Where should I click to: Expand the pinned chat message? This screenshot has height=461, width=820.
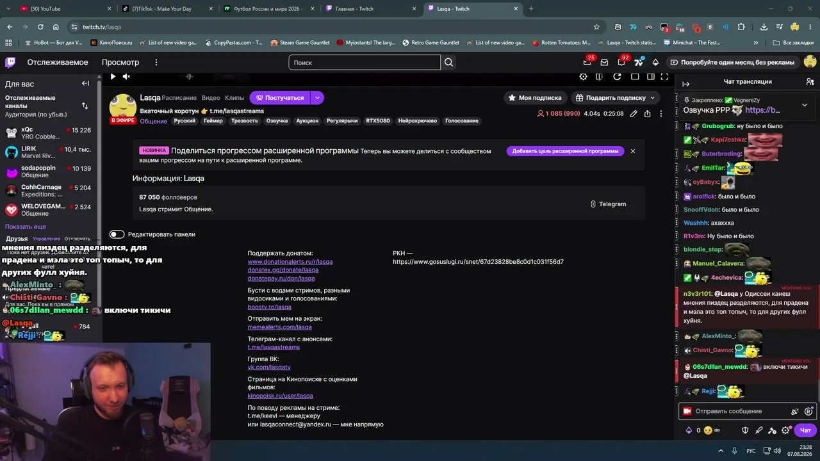coord(805,105)
